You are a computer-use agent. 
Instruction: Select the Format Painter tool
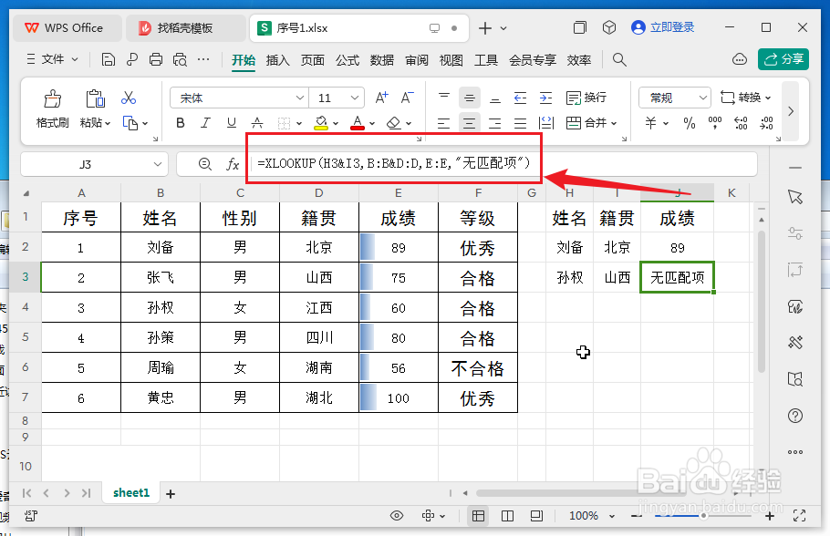pos(51,108)
